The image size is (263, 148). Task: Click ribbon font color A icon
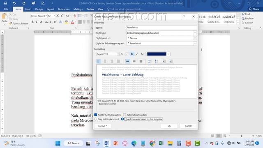coord(72,22)
